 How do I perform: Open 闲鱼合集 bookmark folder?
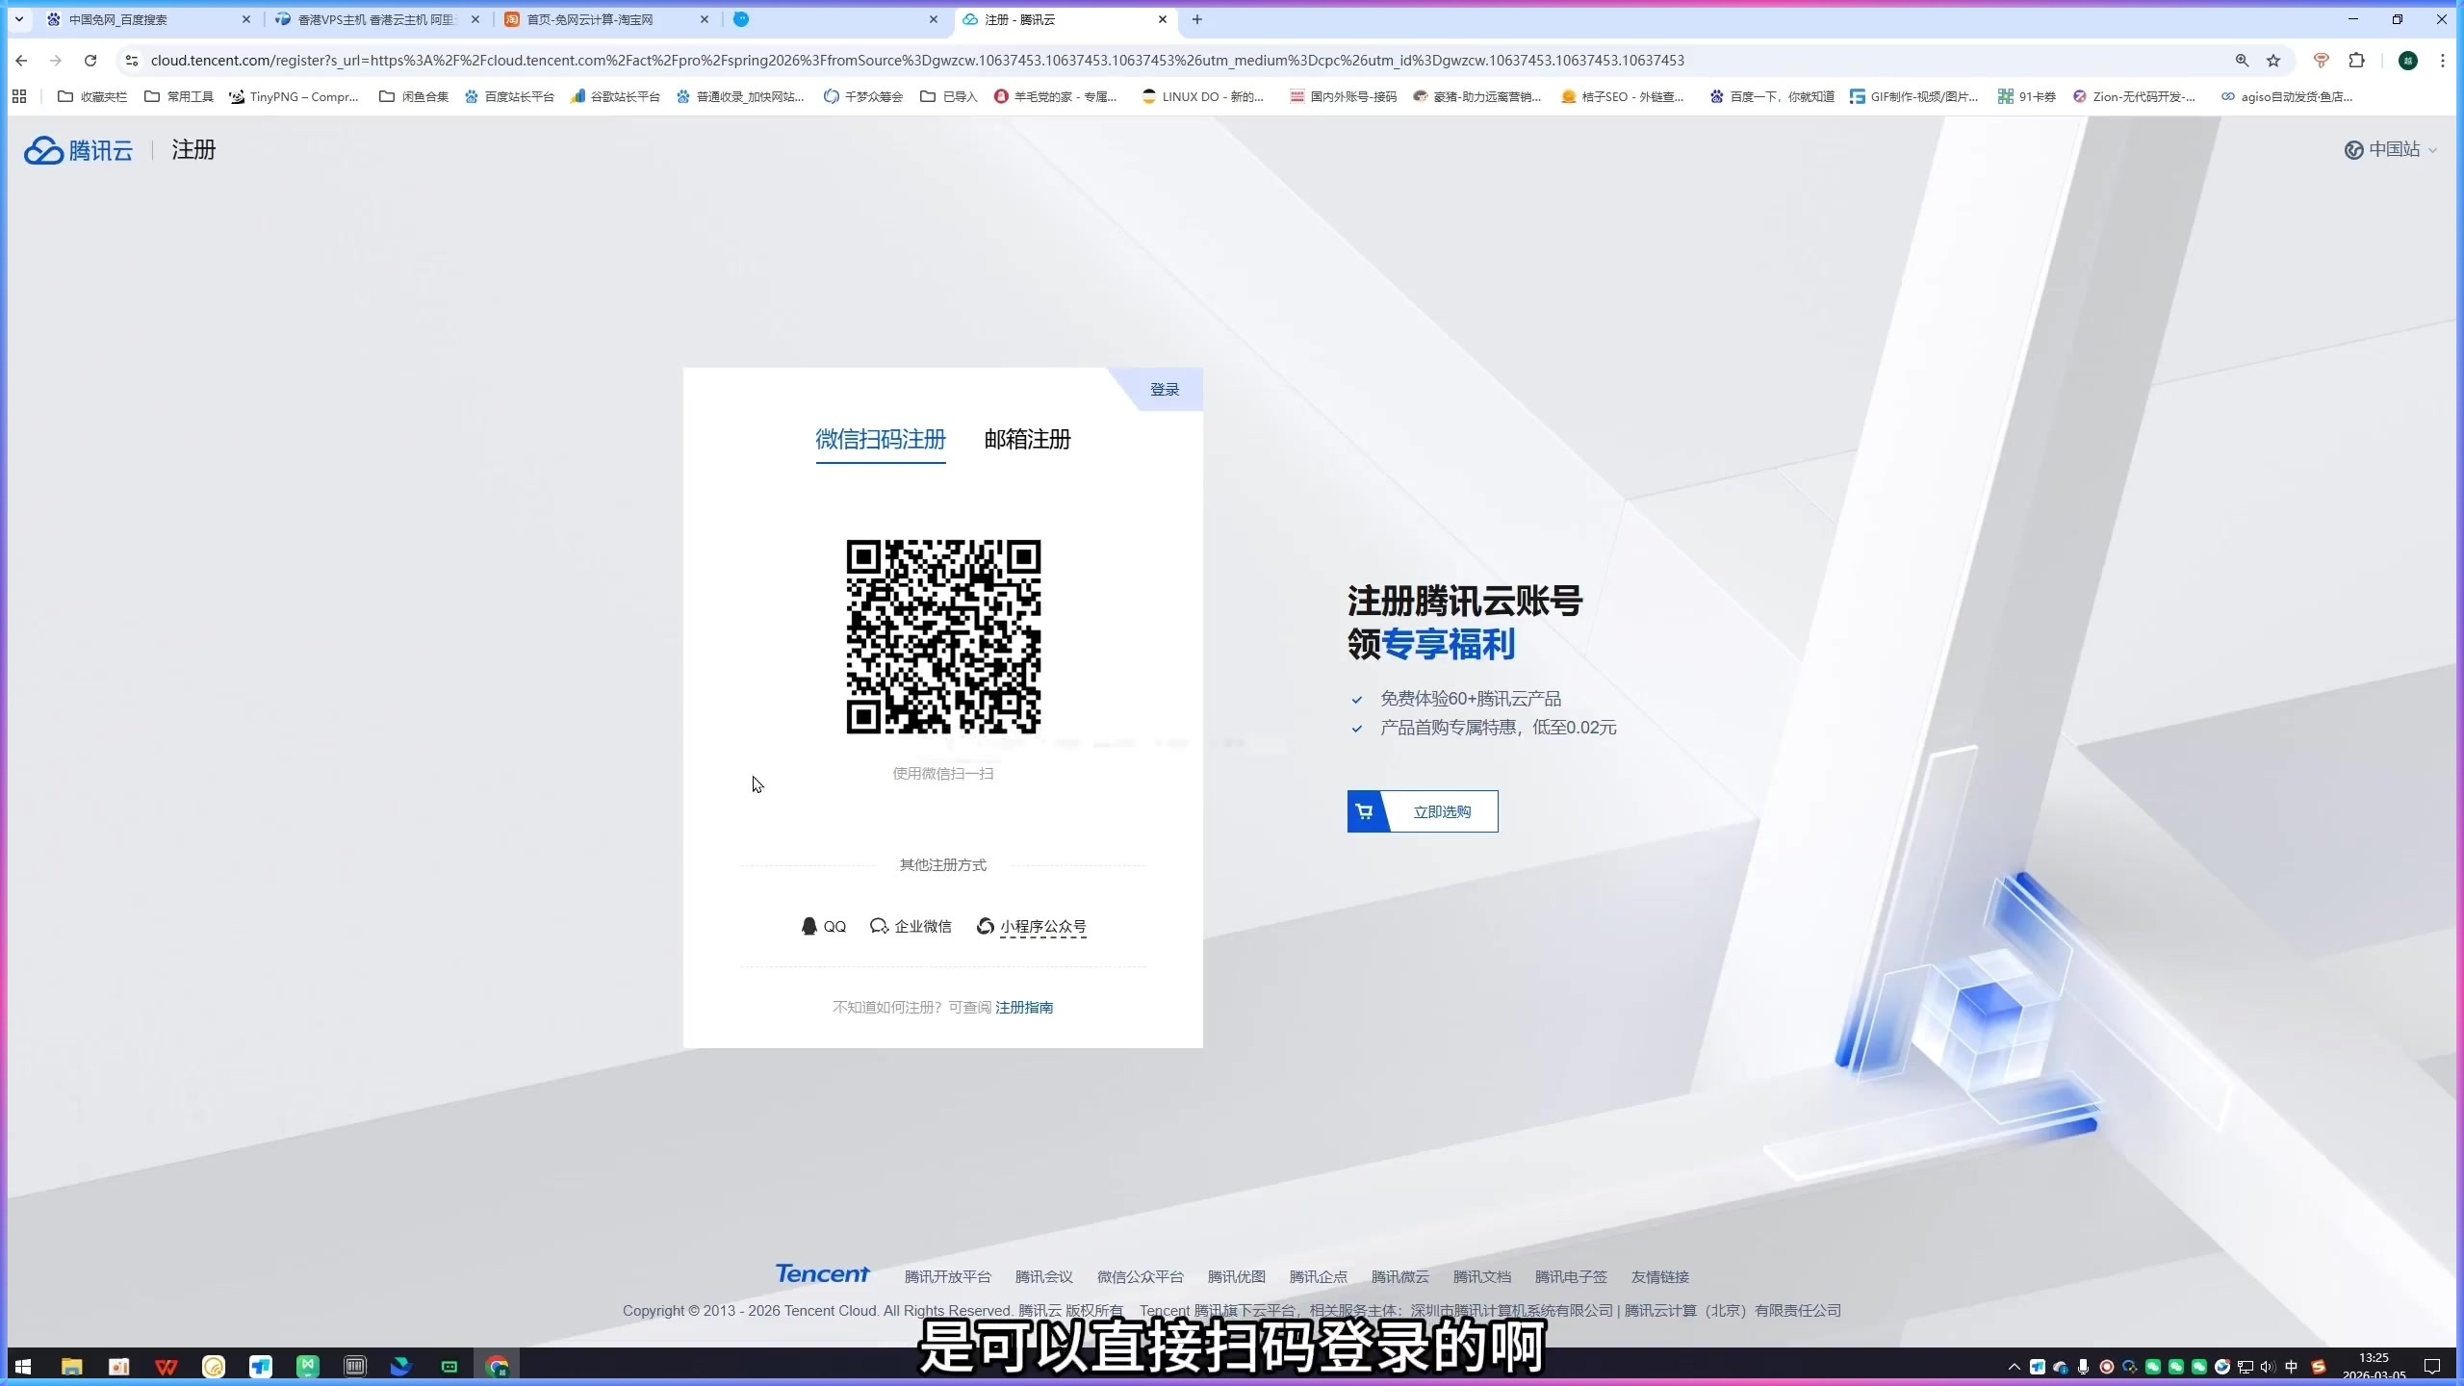[414, 96]
